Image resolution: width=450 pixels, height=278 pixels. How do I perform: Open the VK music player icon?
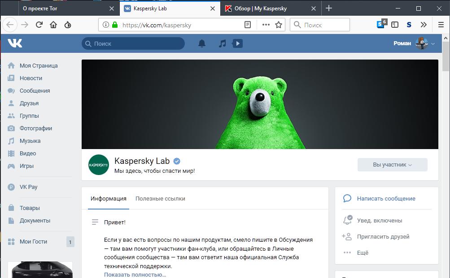coord(222,43)
